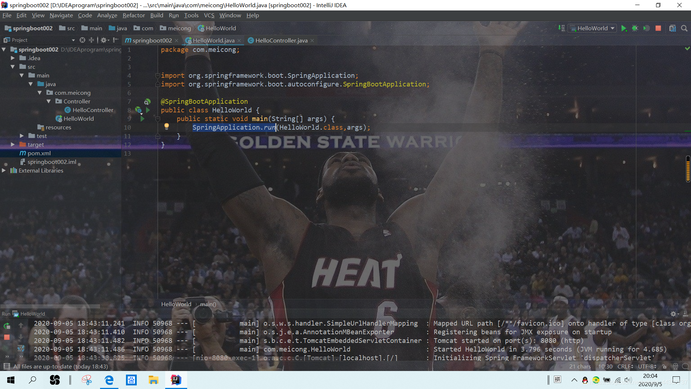
Task: Expand the target folder
Action: 13,144
